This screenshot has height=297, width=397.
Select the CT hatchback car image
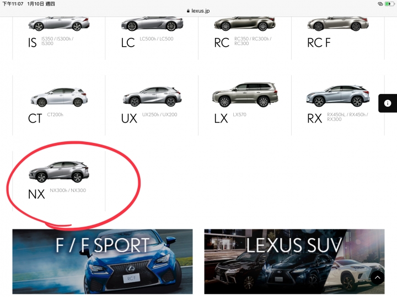59,97
